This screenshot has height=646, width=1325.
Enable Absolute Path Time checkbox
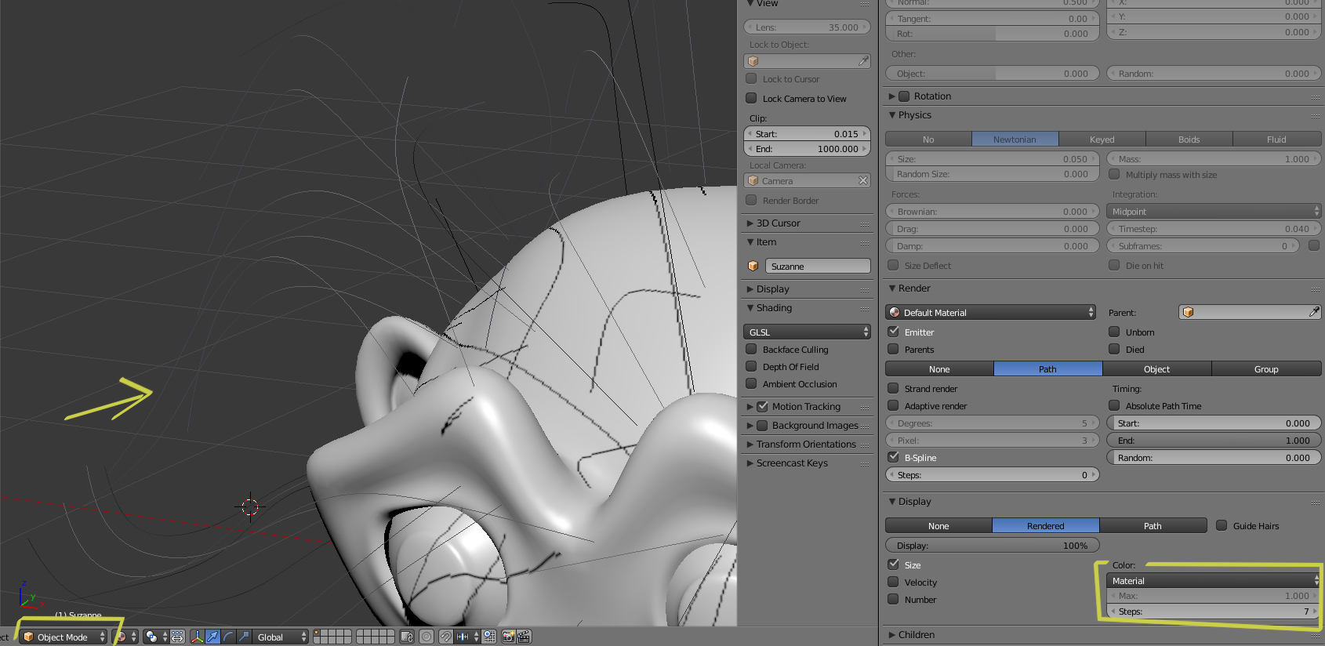pos(1114,405)
